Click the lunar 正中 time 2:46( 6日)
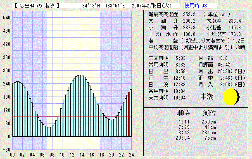The image size is (252, 159). [x=233, y=78]
